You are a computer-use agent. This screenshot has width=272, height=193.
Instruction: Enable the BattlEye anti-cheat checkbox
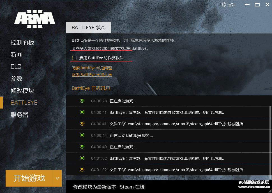click(x=75, y=58)
